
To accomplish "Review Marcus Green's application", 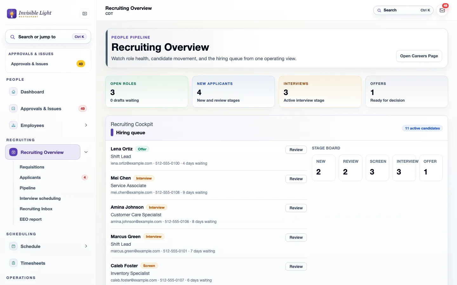I will pyautogui.click(x=296, y=237).
